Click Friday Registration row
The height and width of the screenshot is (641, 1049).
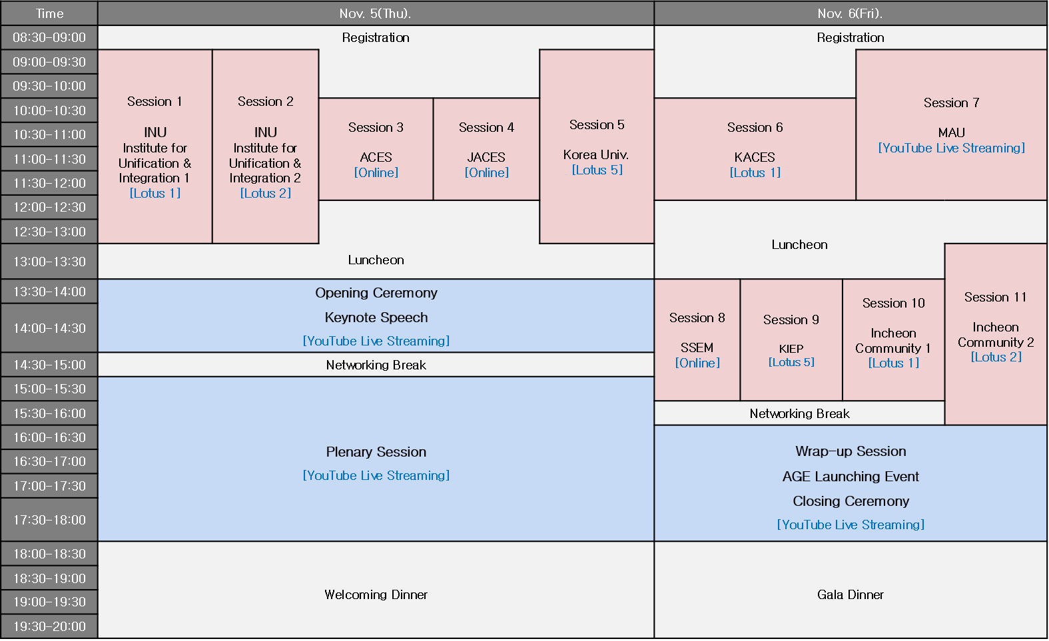851,37
